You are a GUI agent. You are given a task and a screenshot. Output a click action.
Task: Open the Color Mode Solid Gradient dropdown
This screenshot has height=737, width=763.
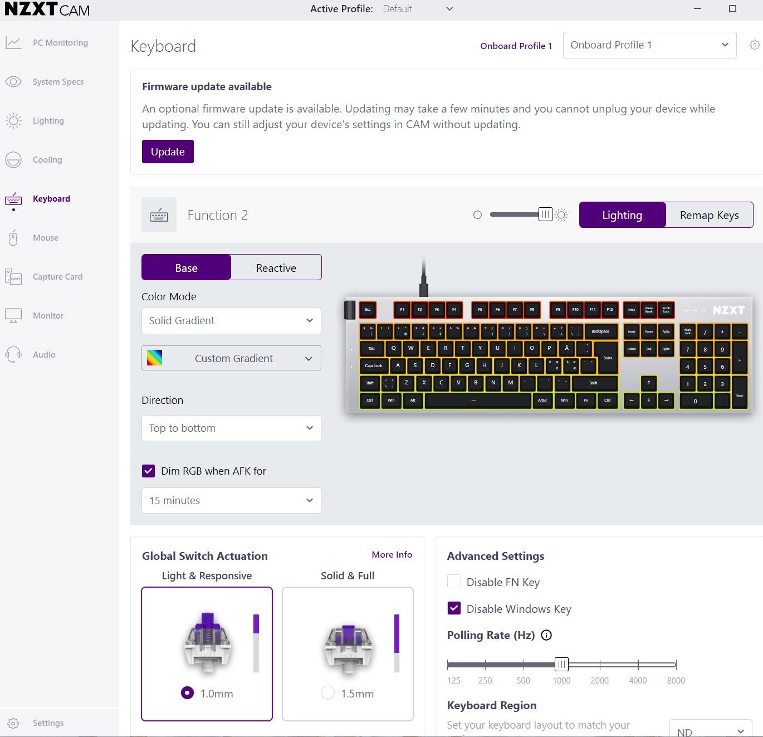[231, 321]
